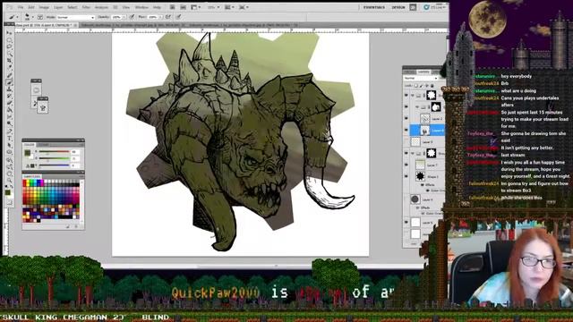Screen dimensions: 573x322
Task: Toggle visibility of Layer 7
Action: (406, 165)
